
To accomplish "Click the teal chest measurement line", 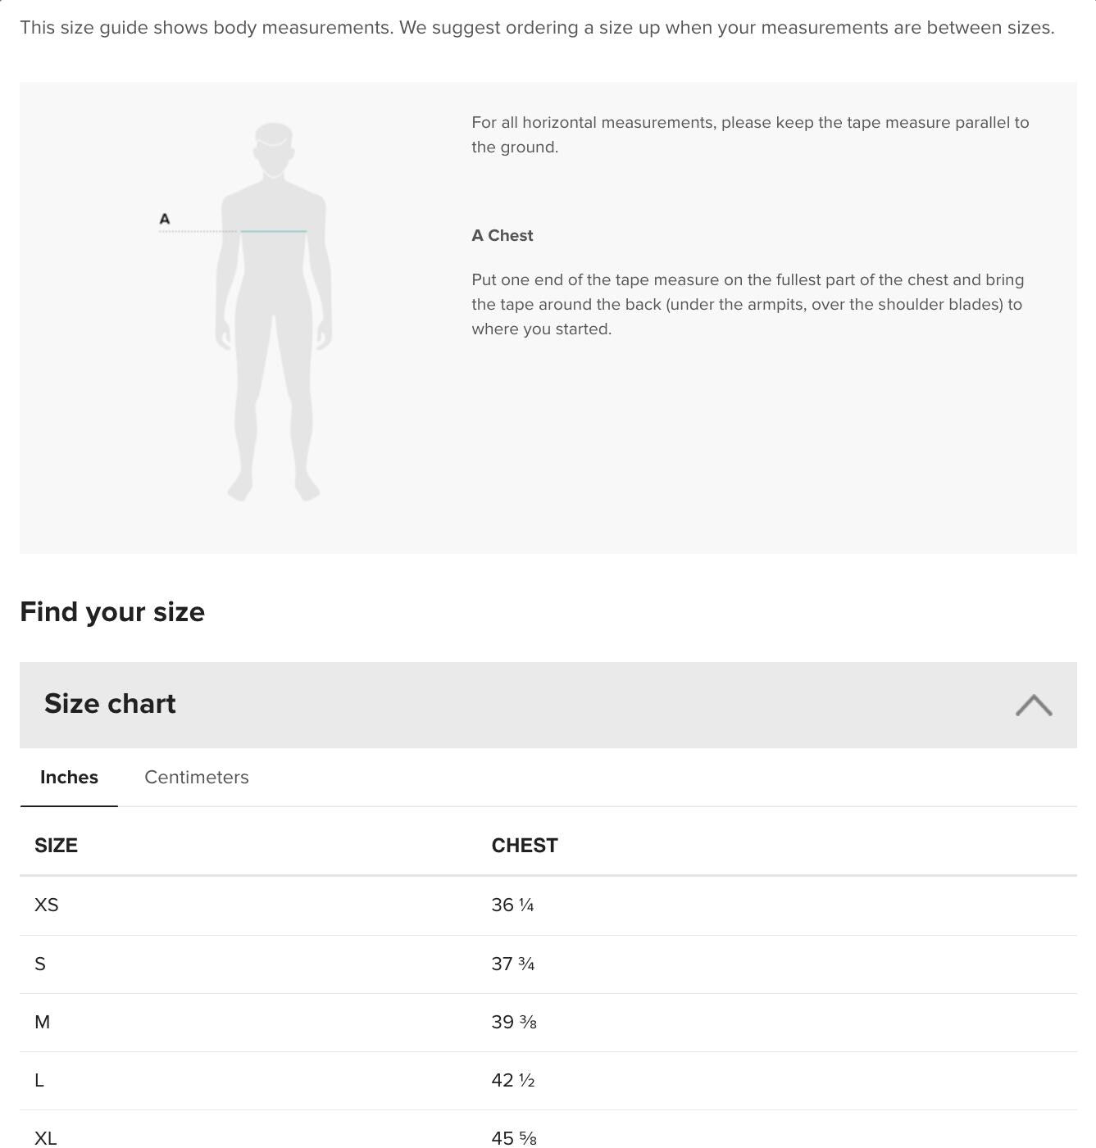I will click(x=274, y=231).
